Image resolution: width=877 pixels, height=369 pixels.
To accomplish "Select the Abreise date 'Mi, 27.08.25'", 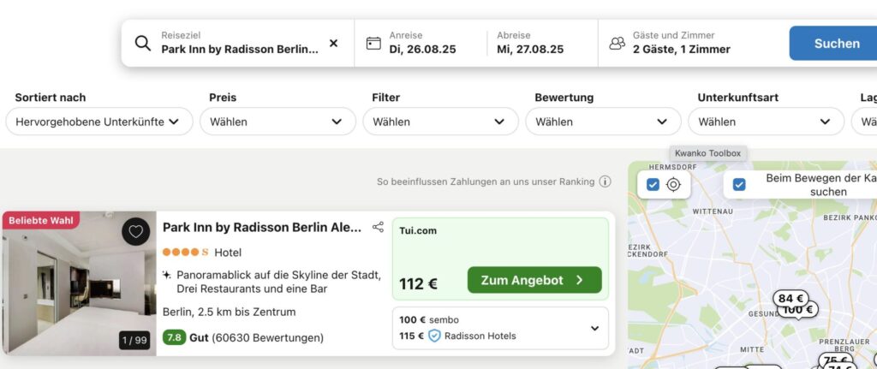I will 529,49.
